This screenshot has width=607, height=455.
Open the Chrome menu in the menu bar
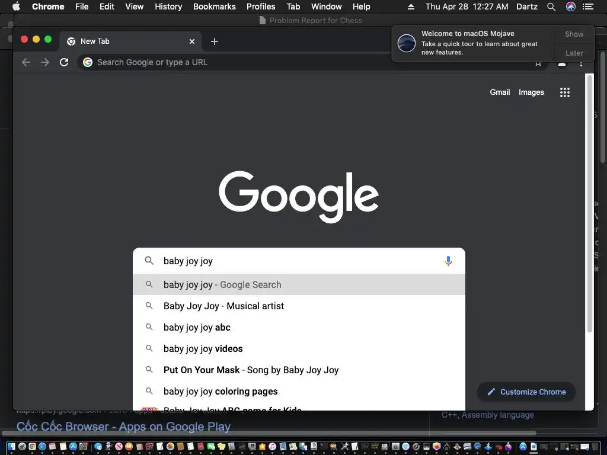[48, 7]
